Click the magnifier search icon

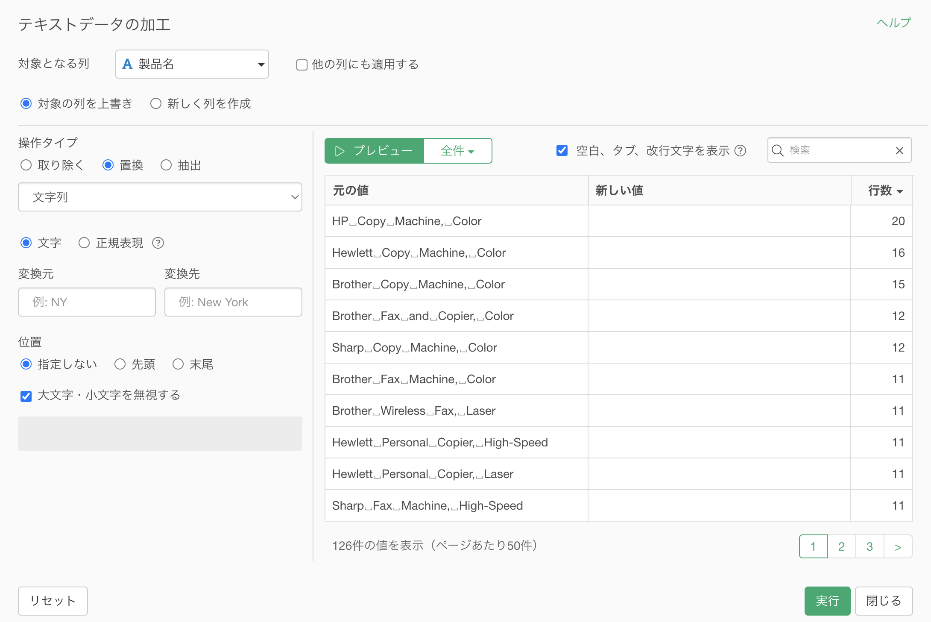[x=778, y=150]
